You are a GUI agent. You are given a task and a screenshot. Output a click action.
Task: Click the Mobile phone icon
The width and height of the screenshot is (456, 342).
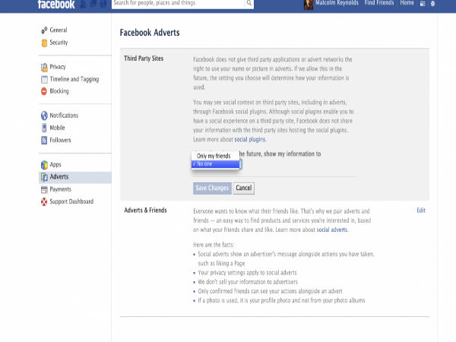tap(44, 128)
